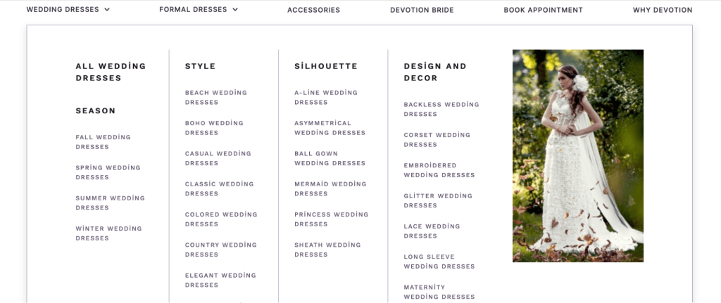Open Beach Wedding Dresses category
The height and width of the screenshot is (303, 721).
point(216,97)
